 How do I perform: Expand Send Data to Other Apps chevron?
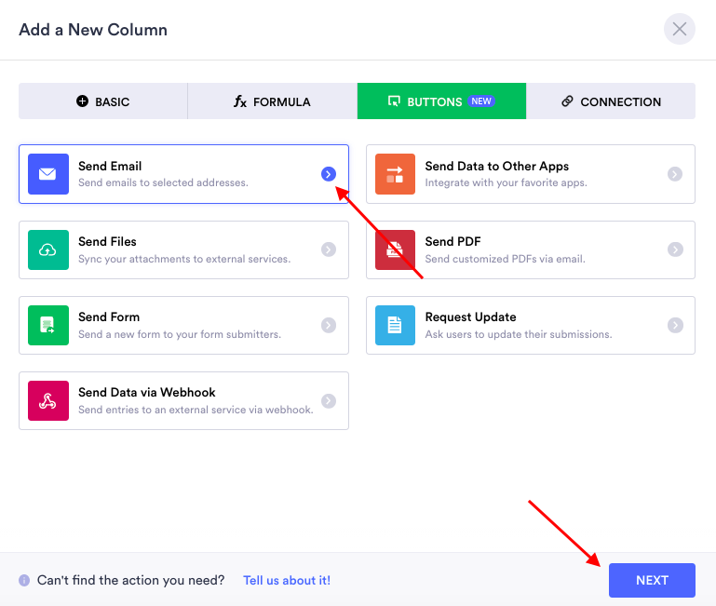(675, 174)
